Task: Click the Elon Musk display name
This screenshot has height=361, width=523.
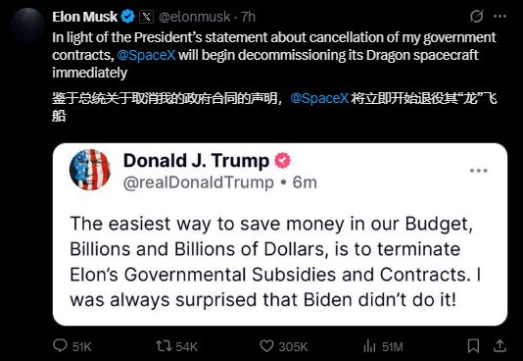Action: pos(85,17)
